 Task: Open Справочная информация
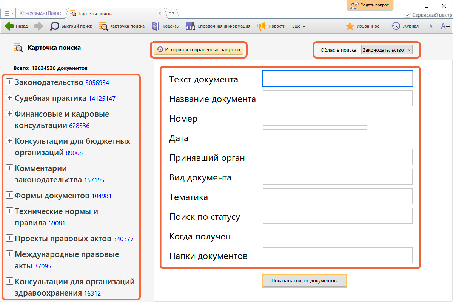click(218, 26)
